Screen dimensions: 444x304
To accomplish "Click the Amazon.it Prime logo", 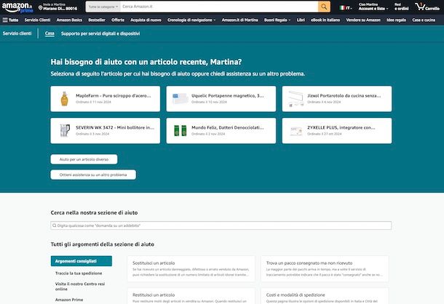I will (x=17, y=8).
